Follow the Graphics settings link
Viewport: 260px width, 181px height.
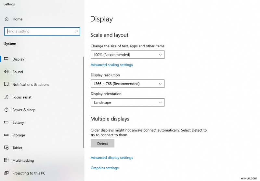point(104,168)
